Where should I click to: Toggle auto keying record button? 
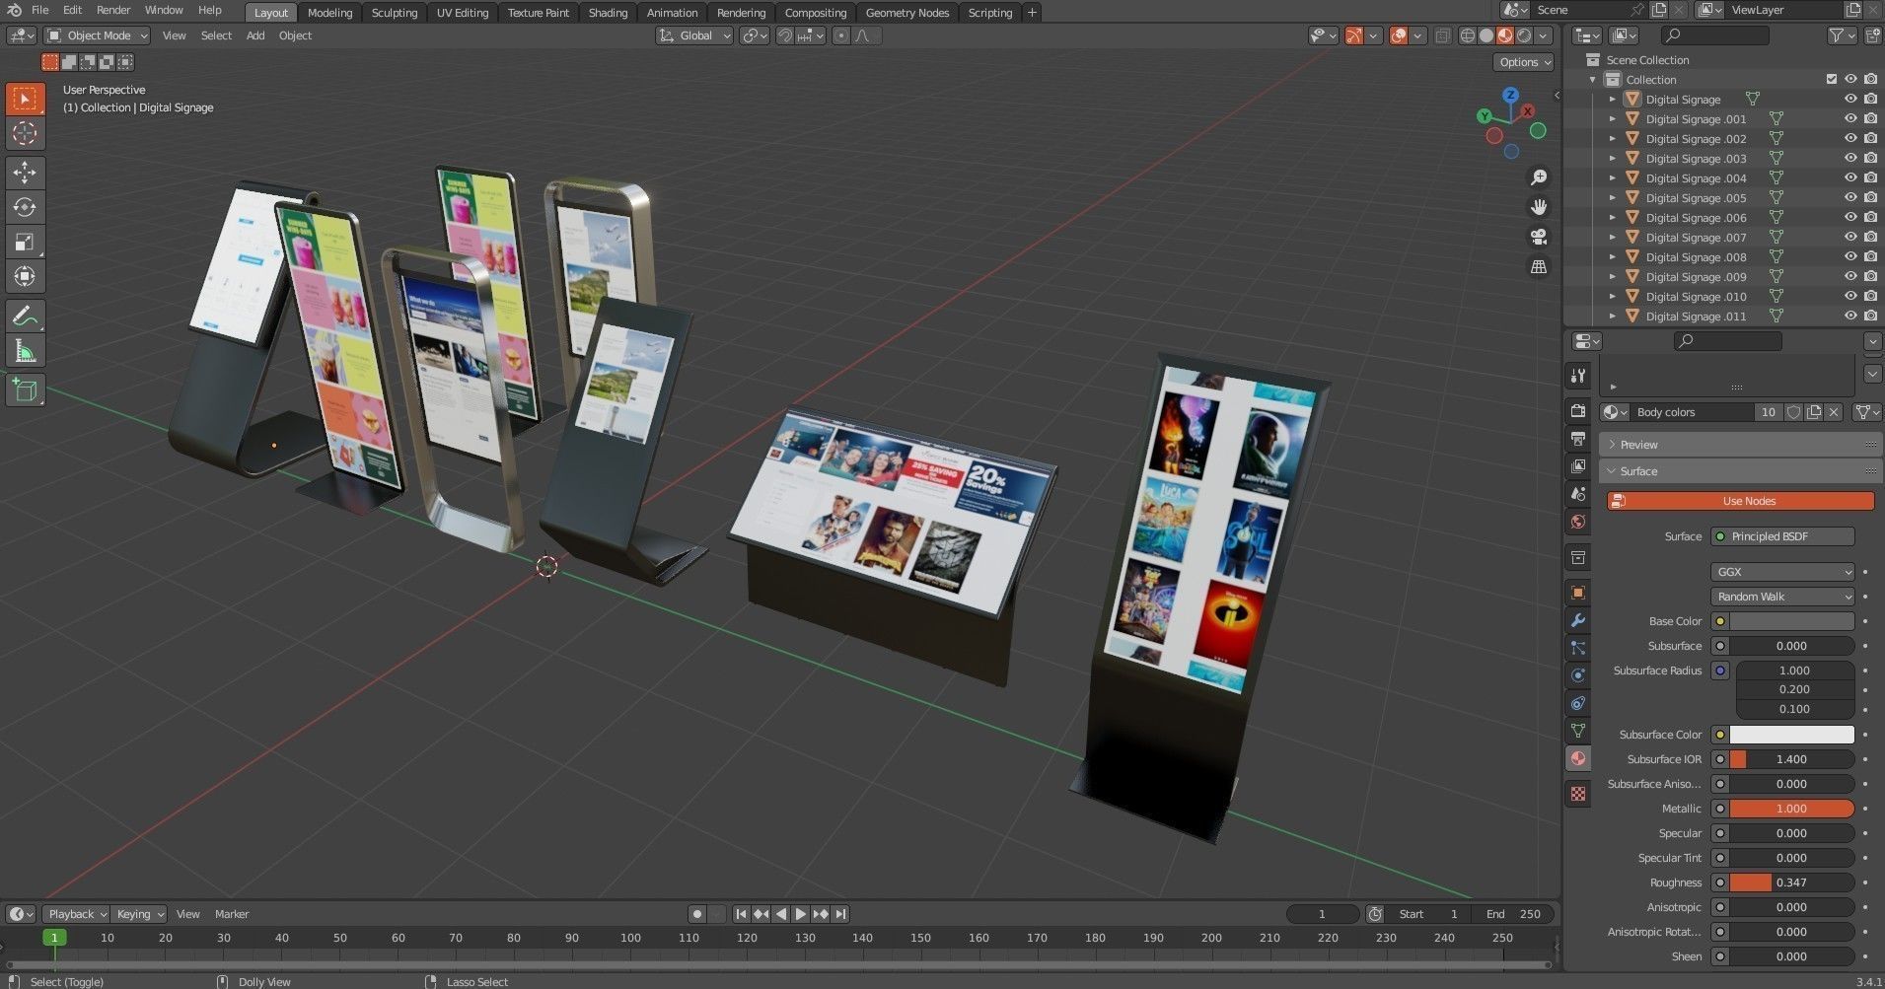coord(697,914)
